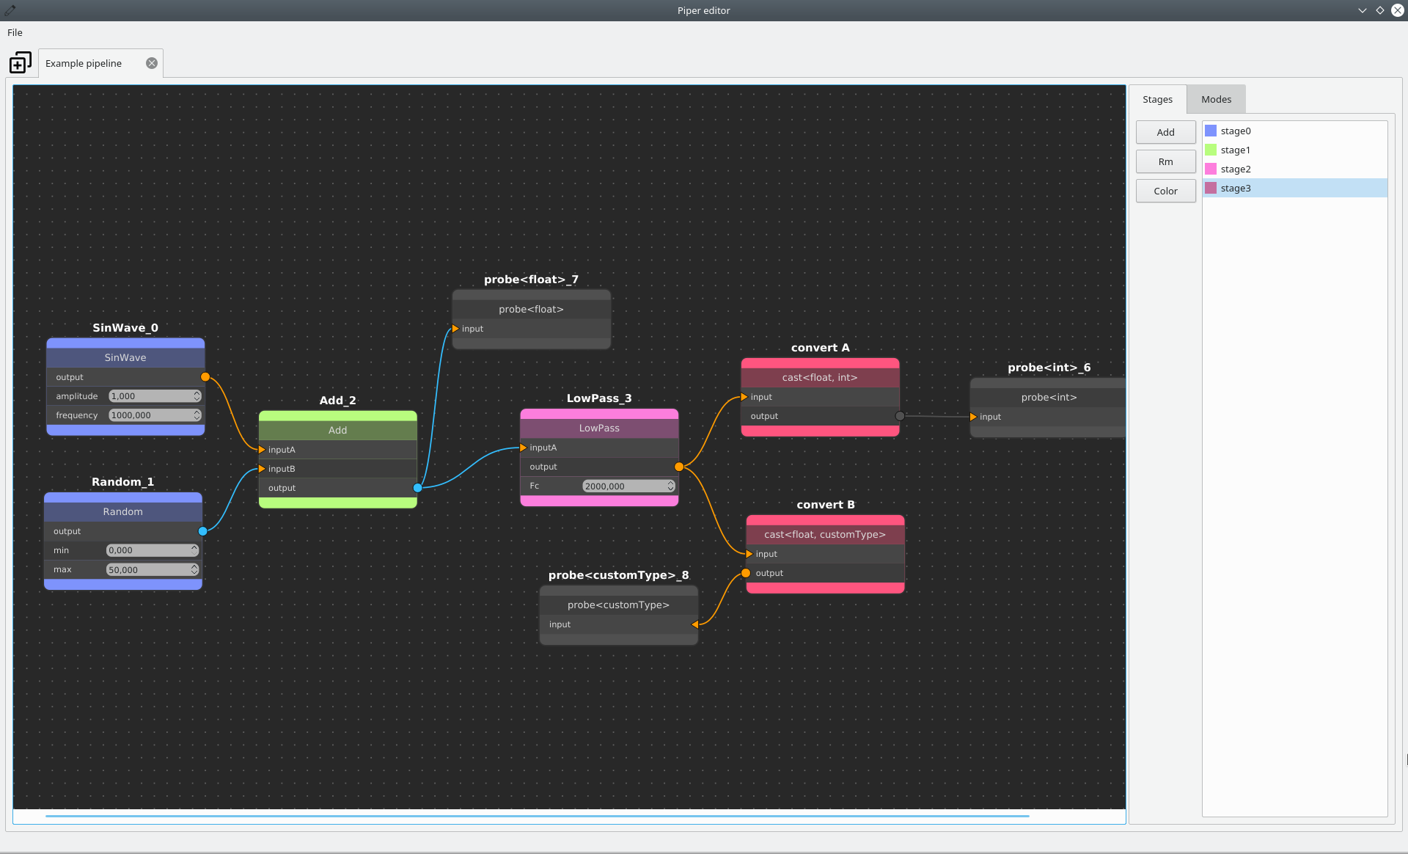
Task: Open the File menu
Action: pyautogui.click(x=15, y=32)
